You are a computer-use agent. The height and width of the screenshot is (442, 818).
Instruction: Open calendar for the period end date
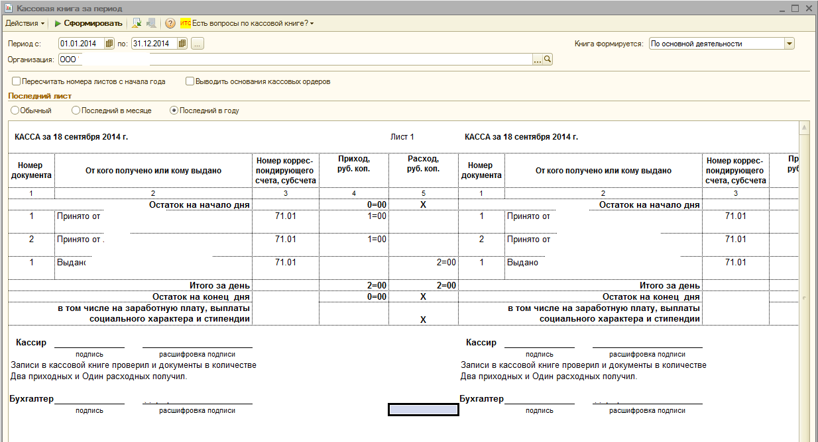tap(182, 44)
